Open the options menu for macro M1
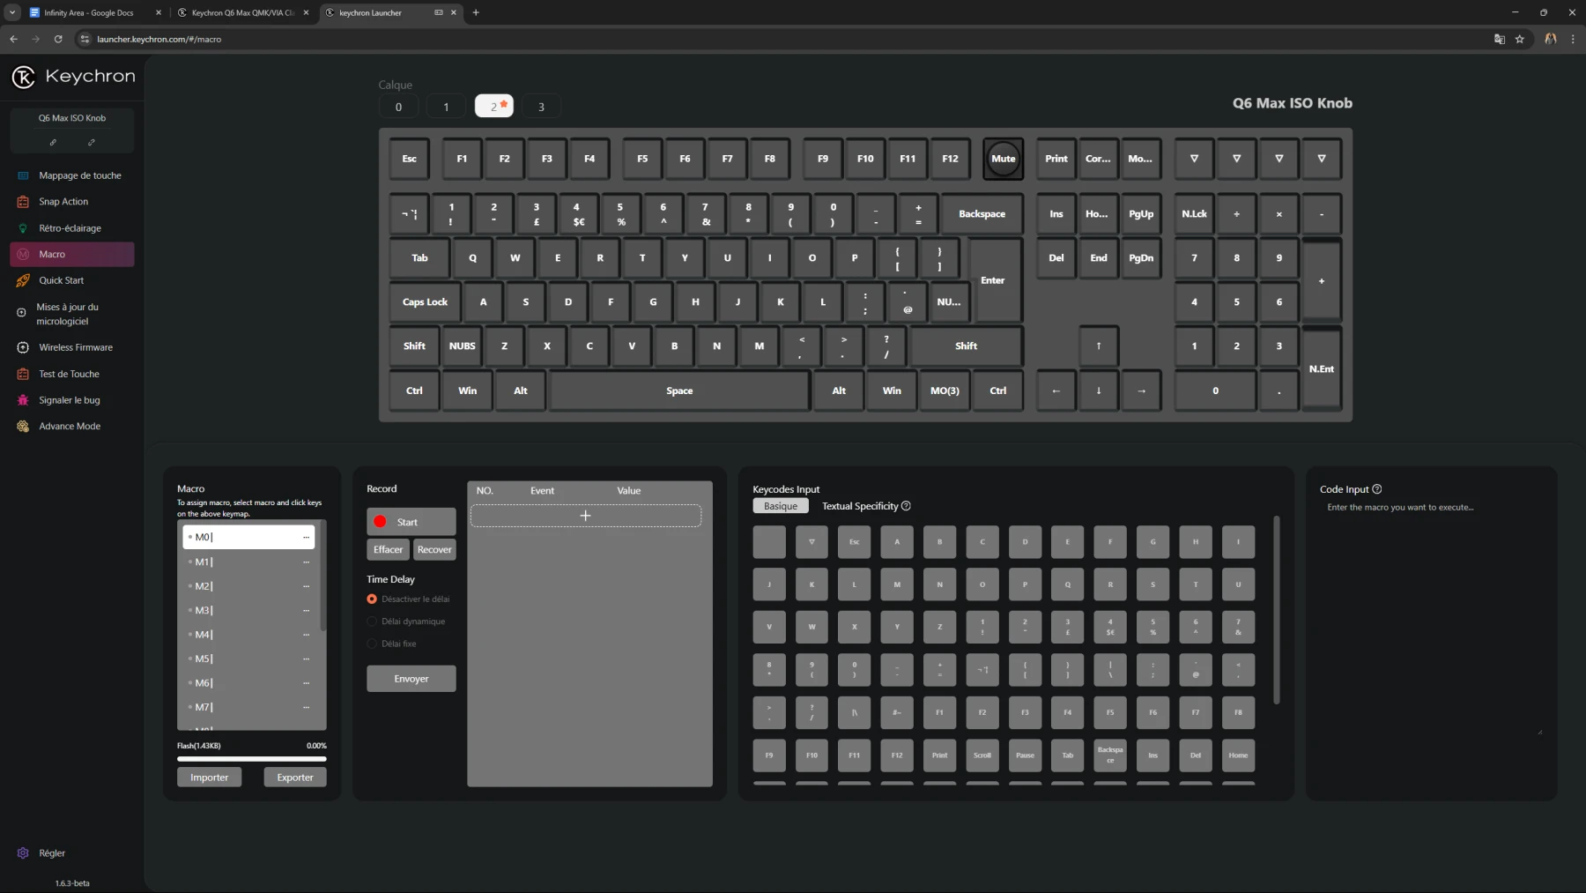 [307, 562]
